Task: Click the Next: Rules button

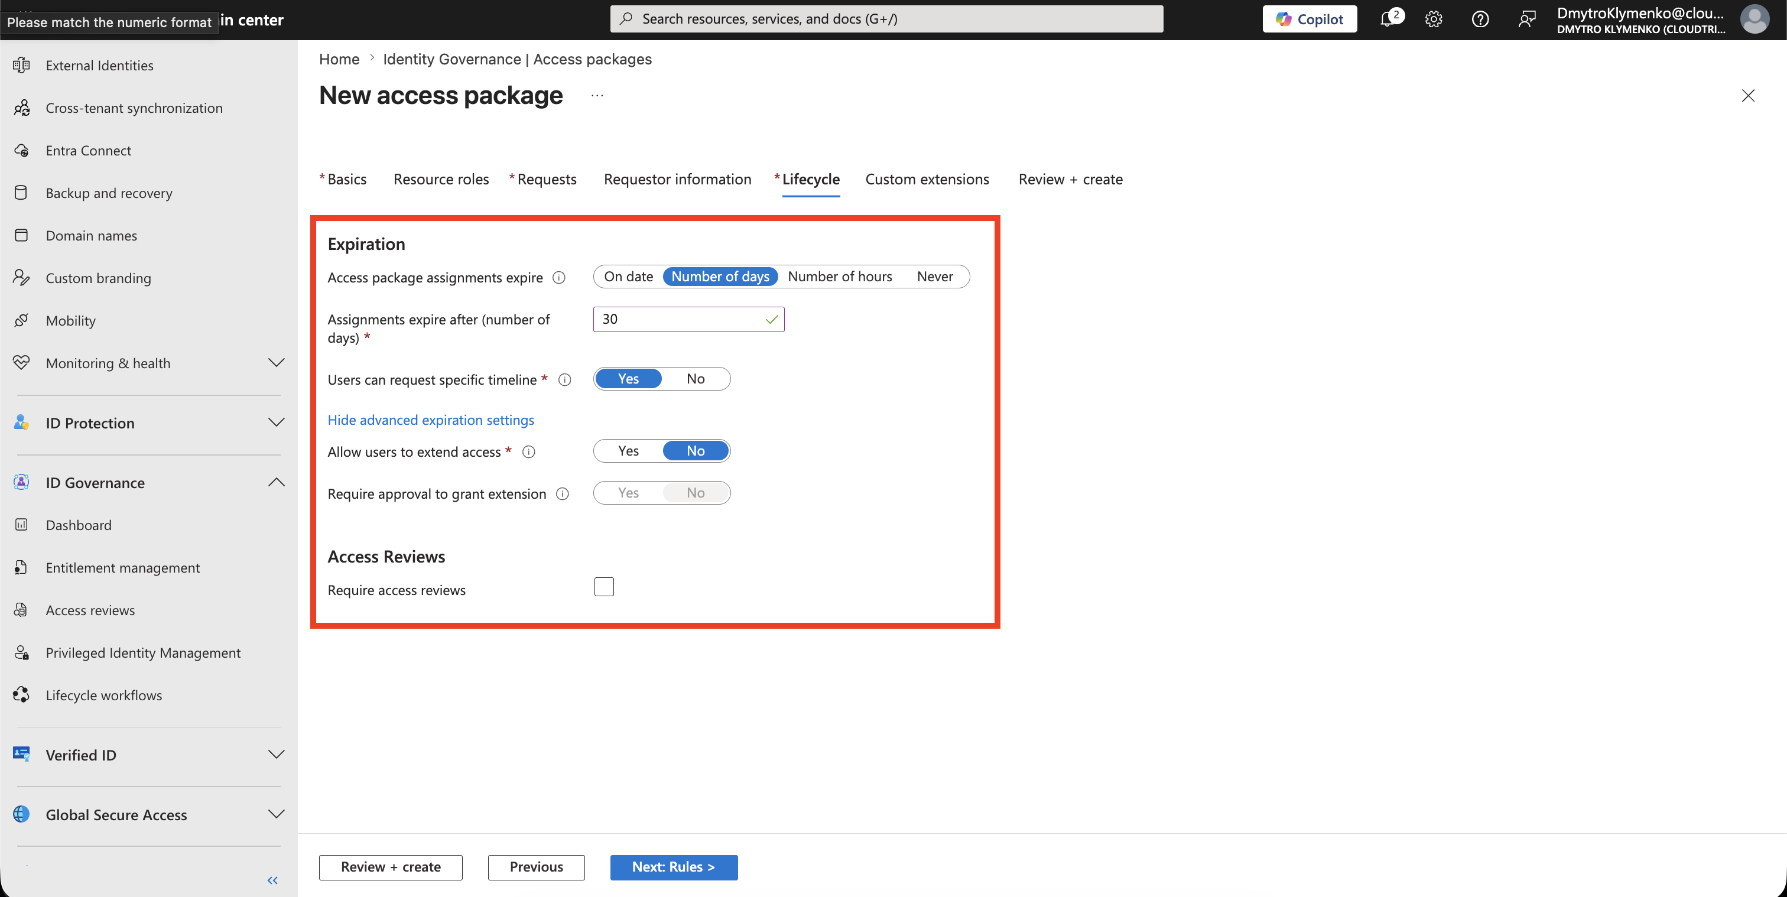Action: [674, 867]
